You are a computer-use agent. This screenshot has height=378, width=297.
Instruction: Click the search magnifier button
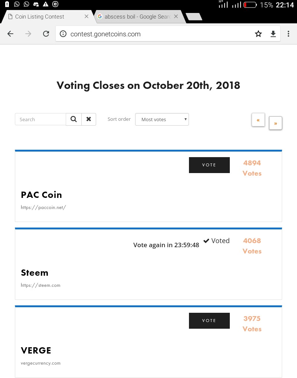(74, 119)
